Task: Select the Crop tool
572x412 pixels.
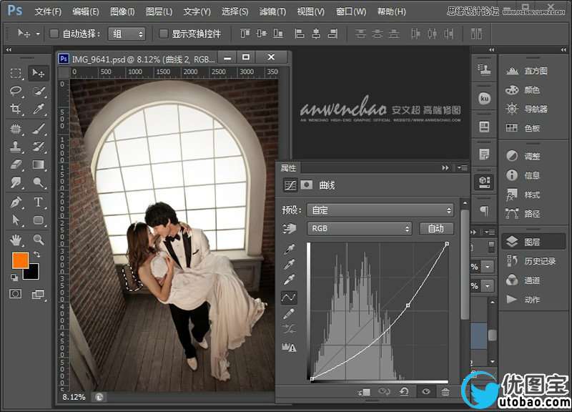Action: (x=16, y=109)
